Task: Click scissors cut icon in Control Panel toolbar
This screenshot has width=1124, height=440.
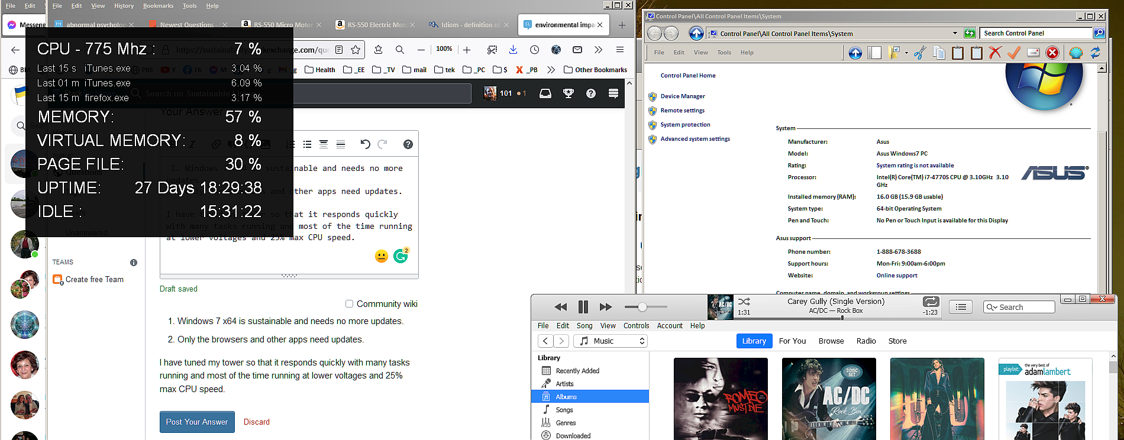Action: (920, 53)
